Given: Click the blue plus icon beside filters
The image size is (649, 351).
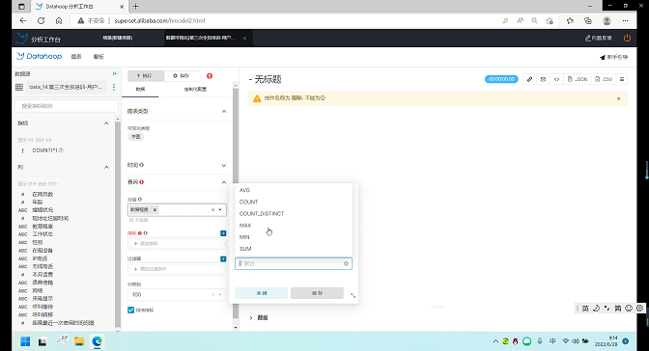Looking at the screenshot, I should [x=223, y=258].
